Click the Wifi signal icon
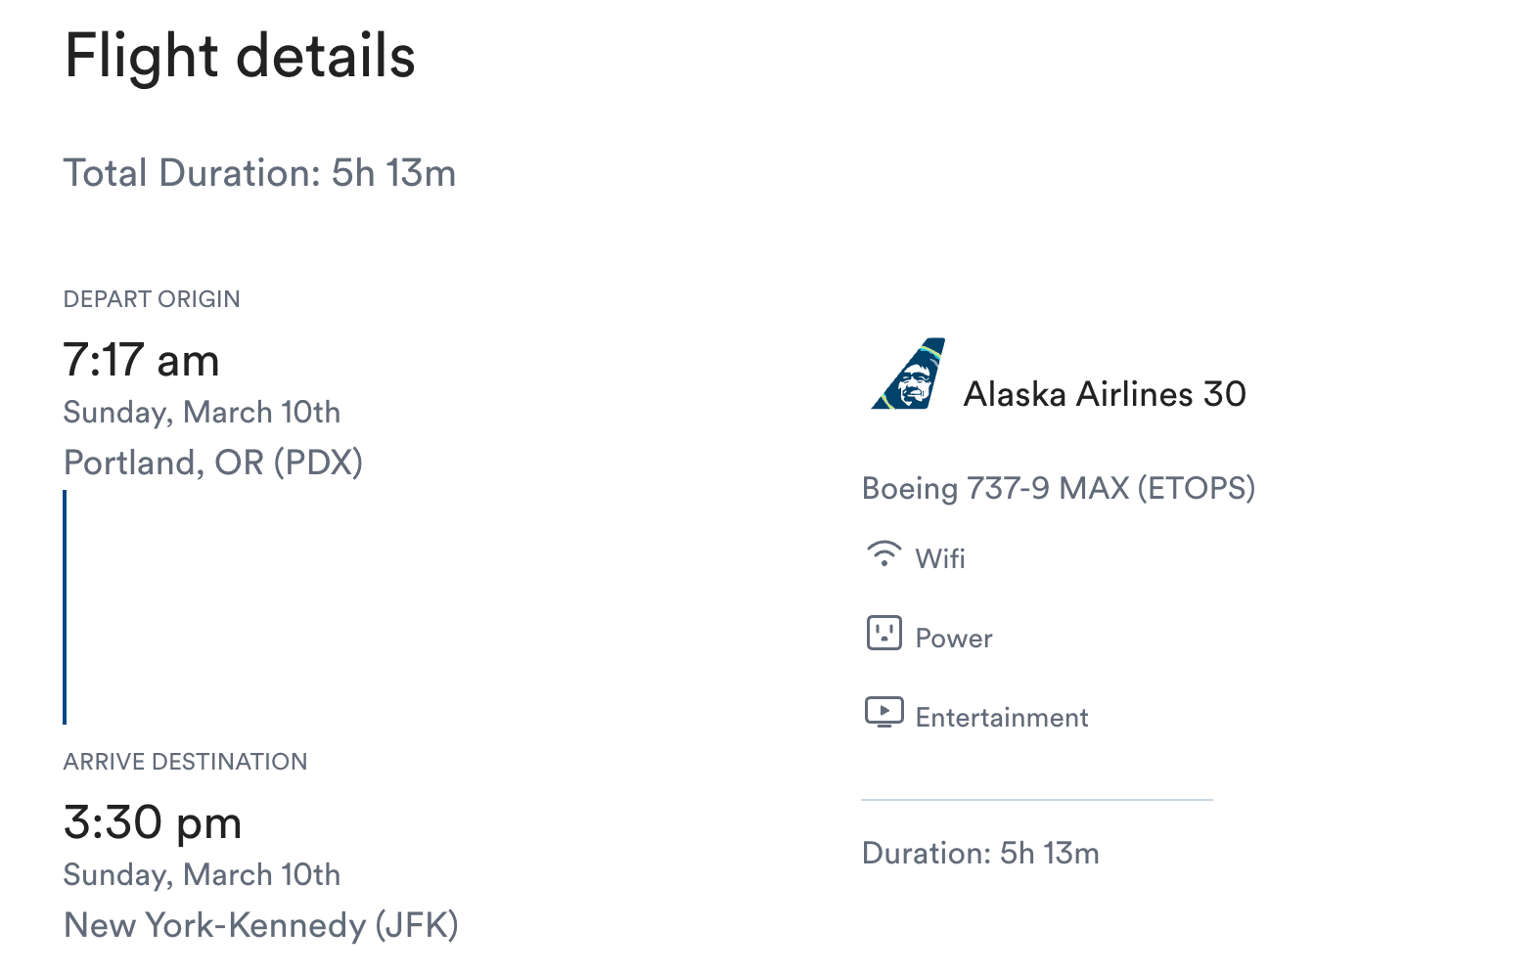This screenshot has height=972, width=1540. point(883,553)
